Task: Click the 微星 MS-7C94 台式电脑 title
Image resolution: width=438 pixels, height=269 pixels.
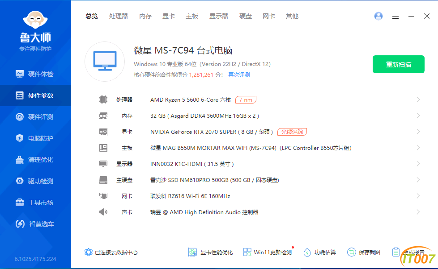Action: pyautogui.click(x=183, y=50)
